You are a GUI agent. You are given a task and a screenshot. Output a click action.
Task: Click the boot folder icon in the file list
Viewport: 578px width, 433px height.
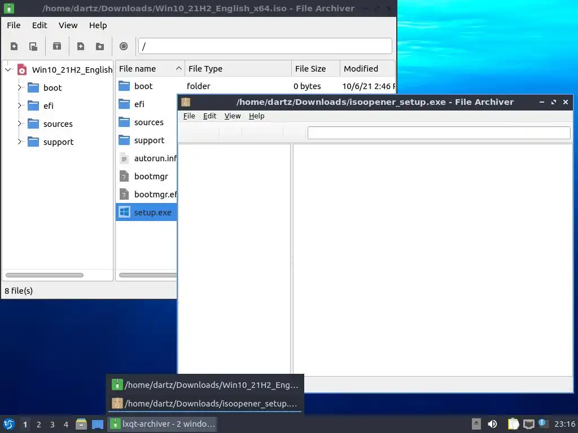124,86
